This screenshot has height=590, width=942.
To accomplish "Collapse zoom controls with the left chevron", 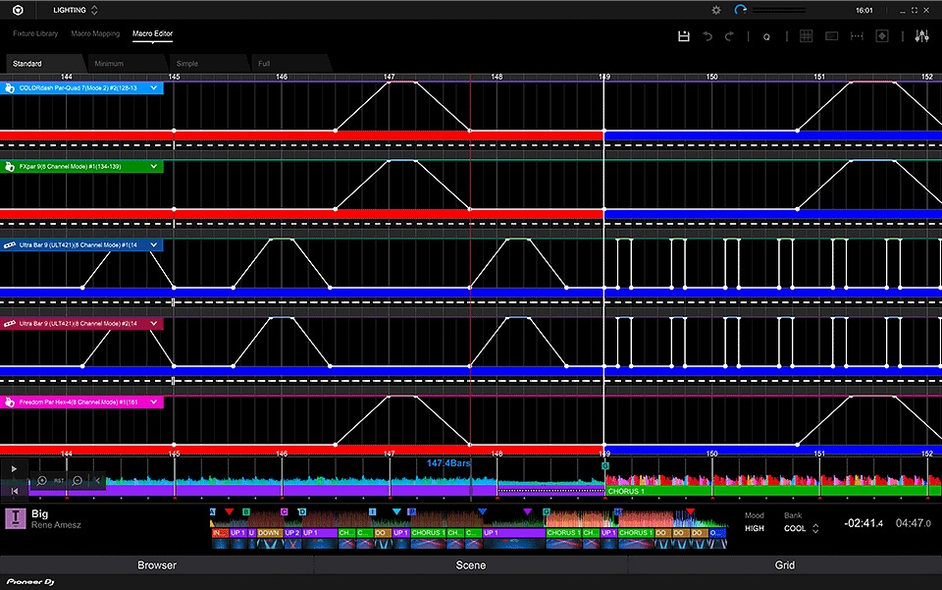I will [97, 481].
